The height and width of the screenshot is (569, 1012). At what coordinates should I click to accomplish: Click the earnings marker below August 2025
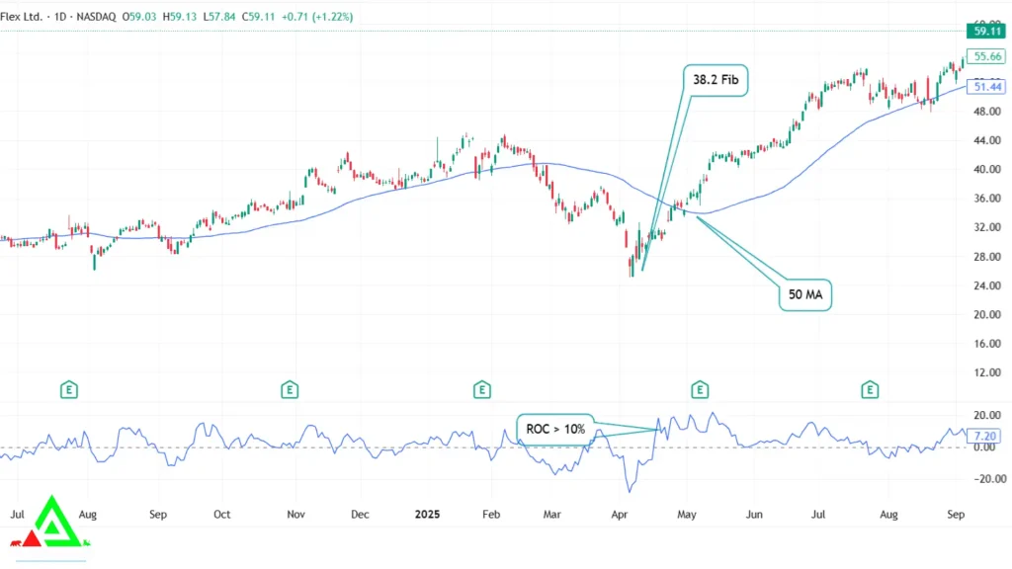click(x=869, y=389)
